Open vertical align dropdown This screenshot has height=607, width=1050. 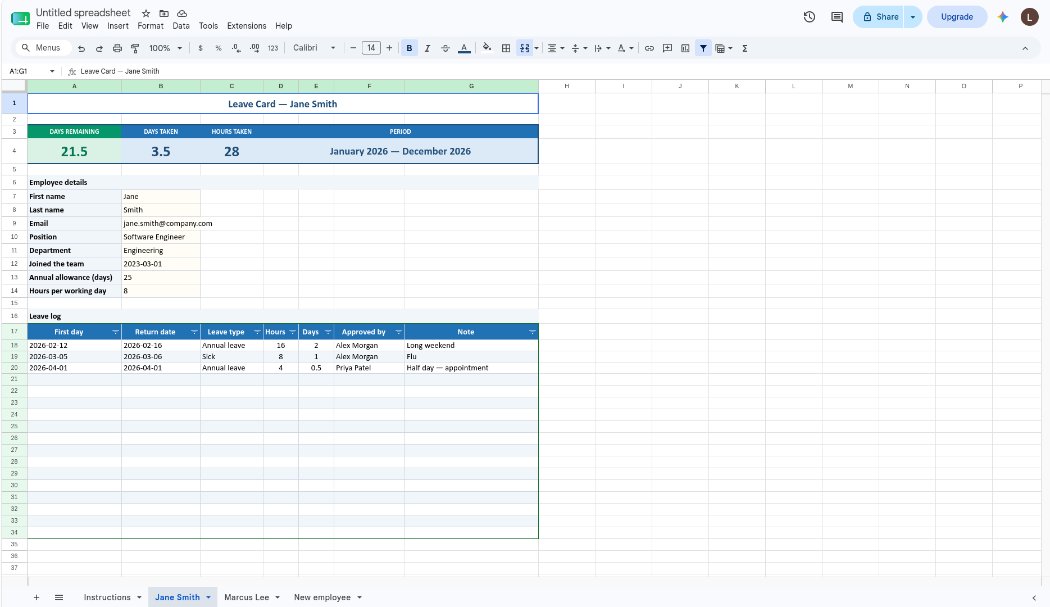pyautogui.click(x=579, y=48)
